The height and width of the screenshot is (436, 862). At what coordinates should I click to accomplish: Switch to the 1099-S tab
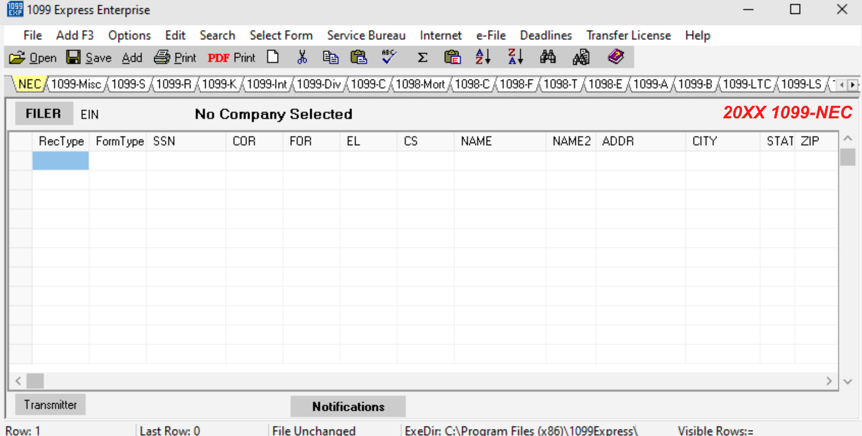point(128,84)
